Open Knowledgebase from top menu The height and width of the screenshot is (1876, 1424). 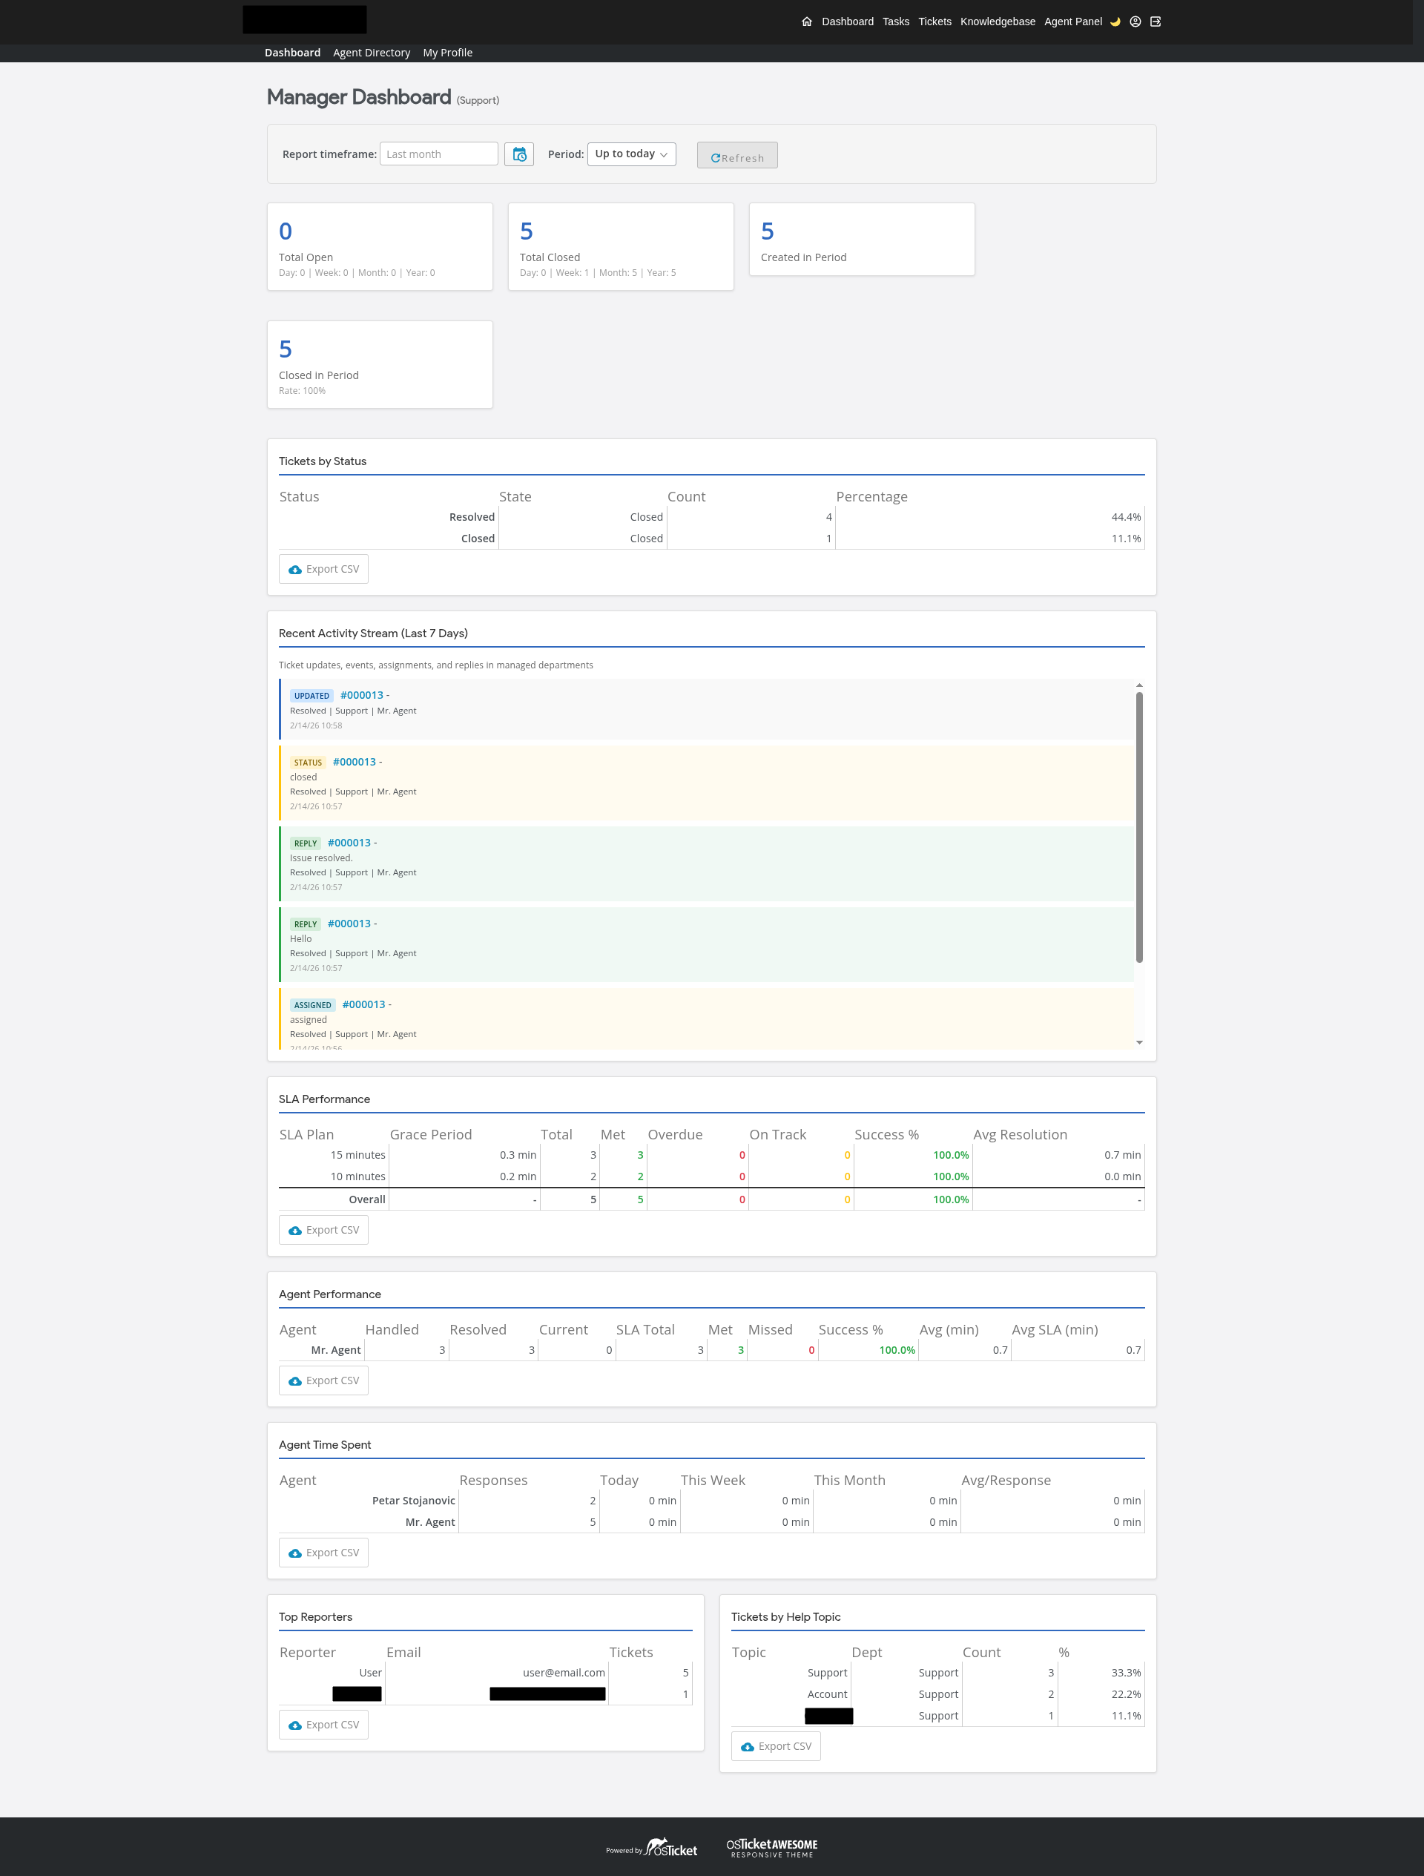(x=998, y=22)
